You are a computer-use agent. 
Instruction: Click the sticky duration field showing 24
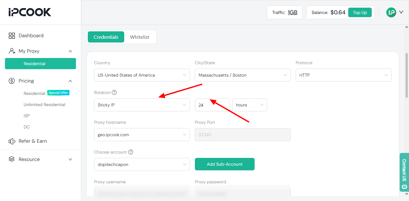click(x=212, y=105)
